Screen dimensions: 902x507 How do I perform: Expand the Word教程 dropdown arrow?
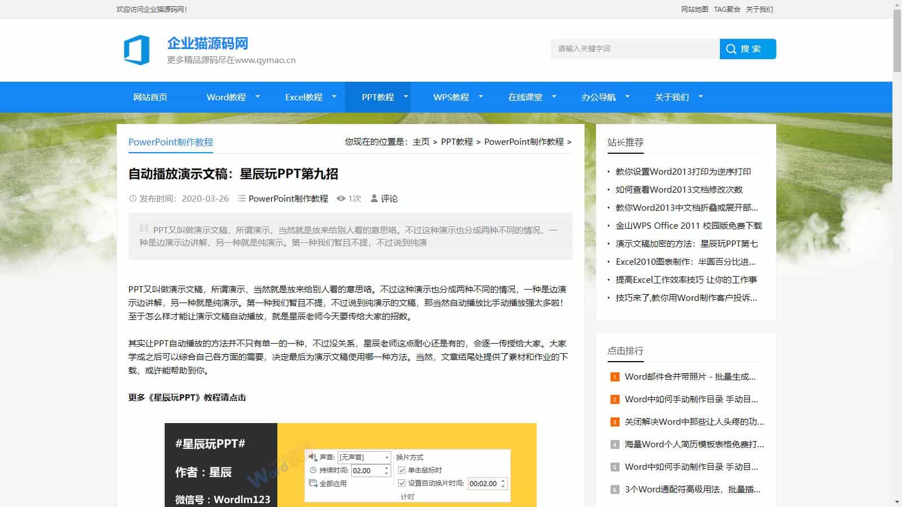click(x=258, y=97)
